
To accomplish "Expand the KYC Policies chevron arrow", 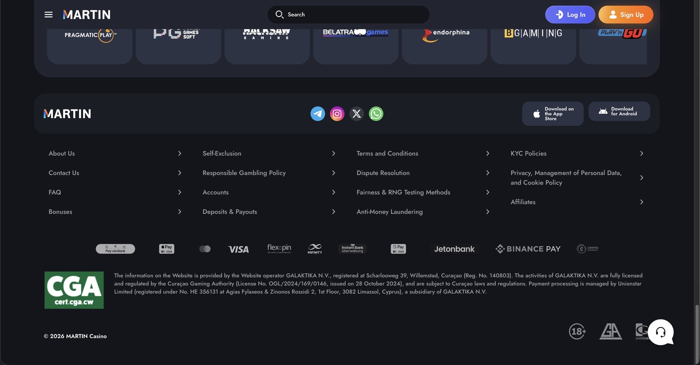I will [x=641, y=153].
